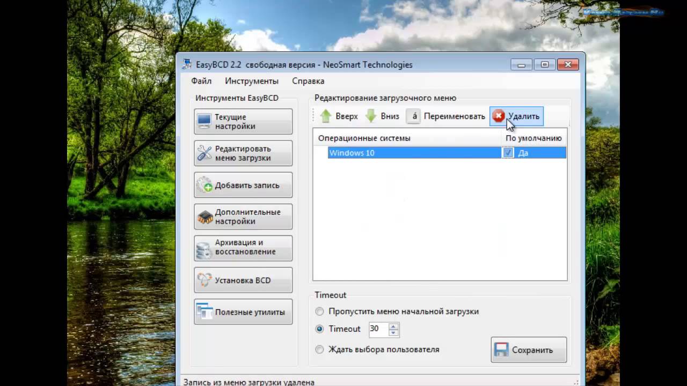
Task: Click the red delete cross icon
Action: pos(499,116)
